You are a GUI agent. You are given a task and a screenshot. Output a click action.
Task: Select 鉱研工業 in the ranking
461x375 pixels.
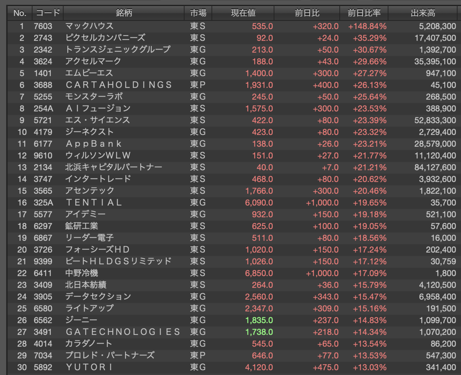tap(81, 226)
